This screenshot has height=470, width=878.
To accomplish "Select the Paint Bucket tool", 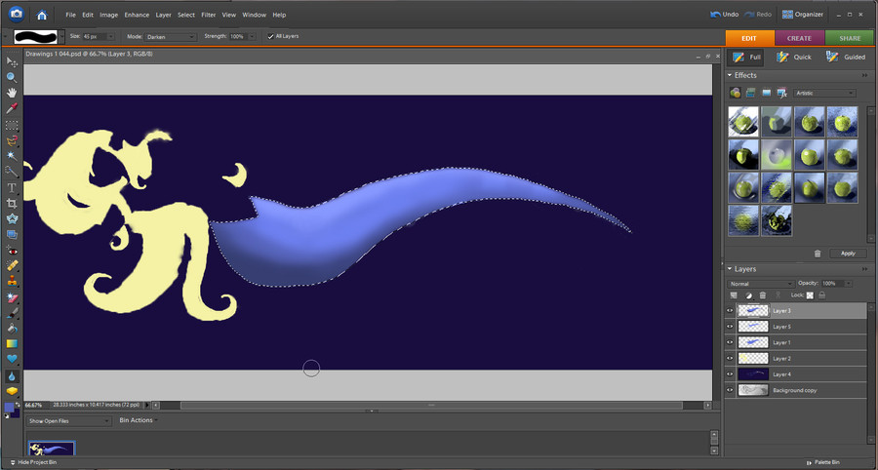I will click(x=12, y=328).
